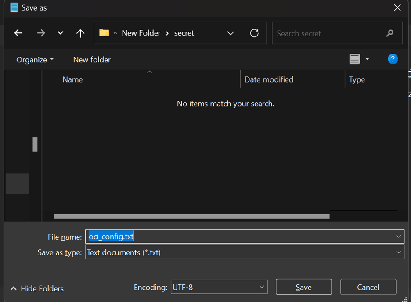
Task: Refresh the secret folder view
Action: [x=254, y=33]
